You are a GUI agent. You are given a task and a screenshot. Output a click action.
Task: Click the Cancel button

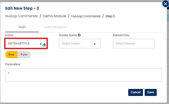(x=136, y=92)
